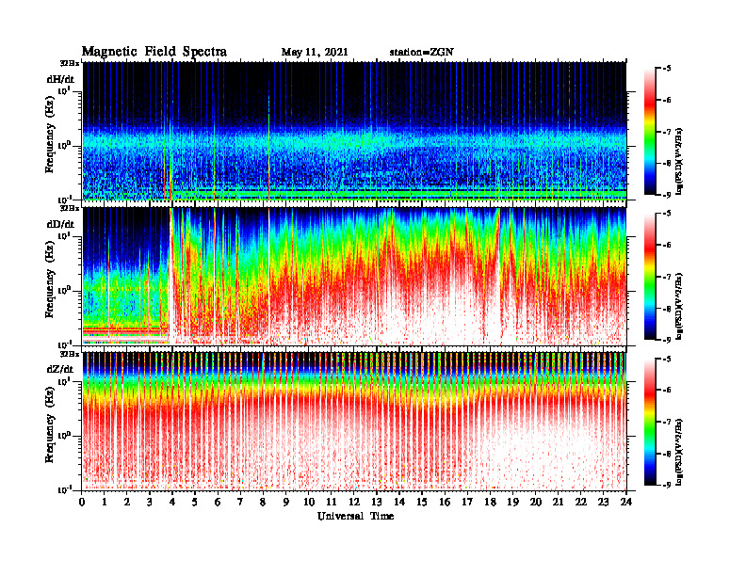Click hour "7" on the time axis

click(240, 503)
